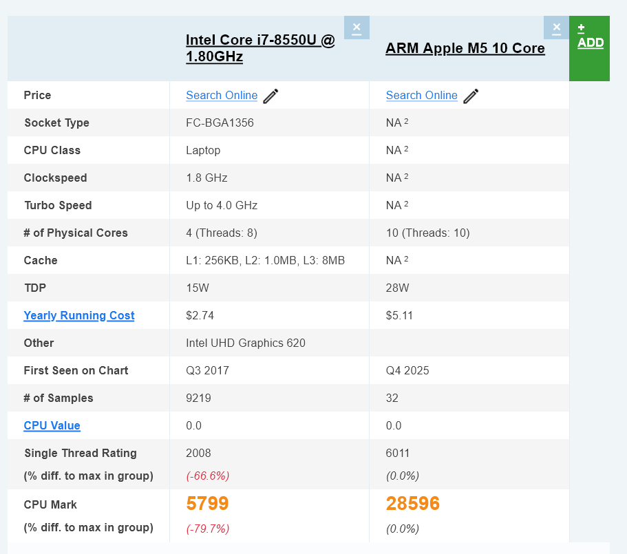Click the # of Physical Cores label
Viewport: 627px width, 554px height.
76,233
